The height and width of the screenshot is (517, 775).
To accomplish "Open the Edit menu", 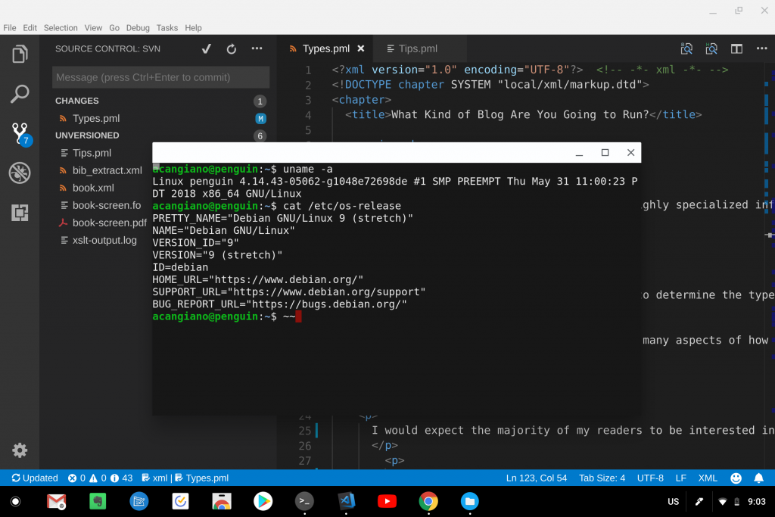I will 30,28.
